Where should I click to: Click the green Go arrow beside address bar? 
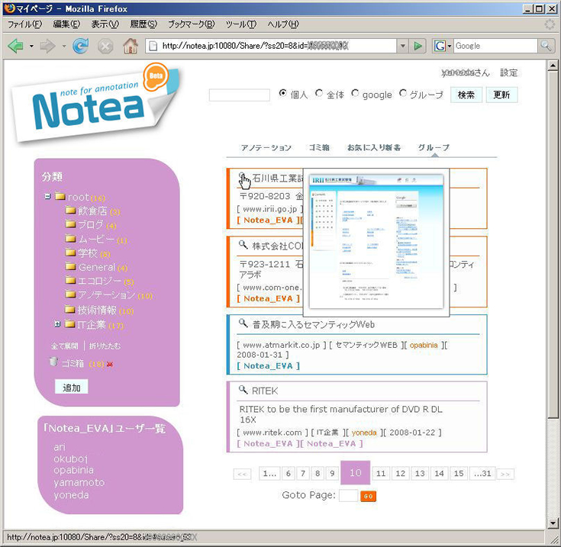[x=418, y=46]
